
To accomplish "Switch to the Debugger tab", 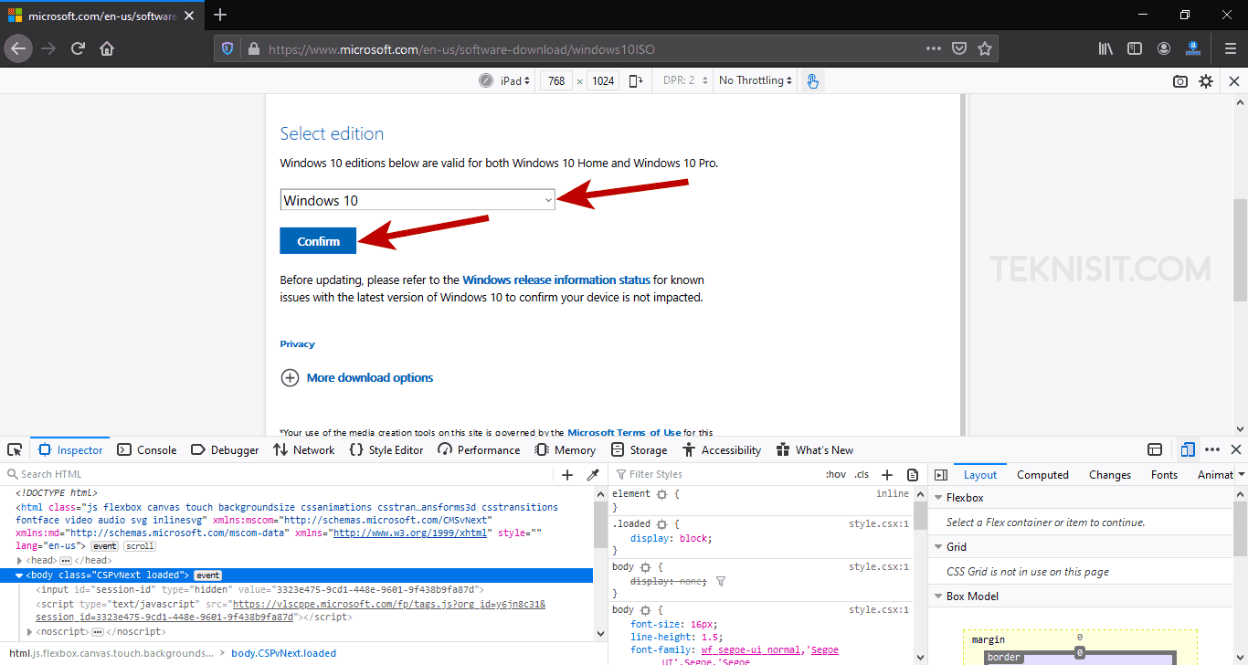I will (x=225, y=449).
